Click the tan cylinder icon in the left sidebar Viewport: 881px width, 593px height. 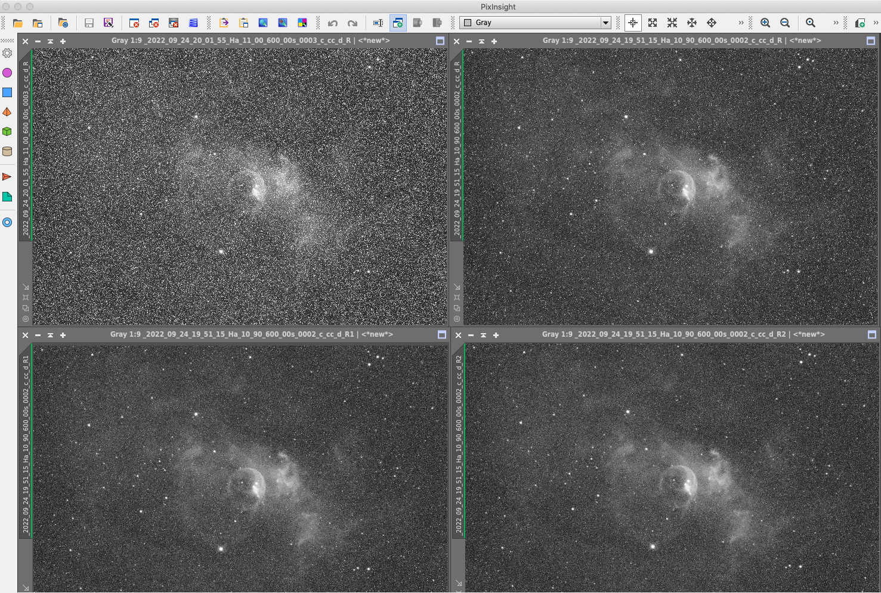point(7,151)
